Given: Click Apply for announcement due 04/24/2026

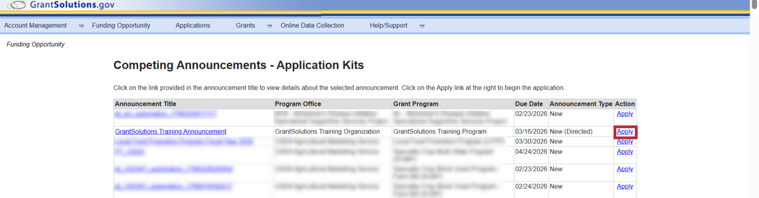Looking at the screenshot, I should [x=625, y=152].
